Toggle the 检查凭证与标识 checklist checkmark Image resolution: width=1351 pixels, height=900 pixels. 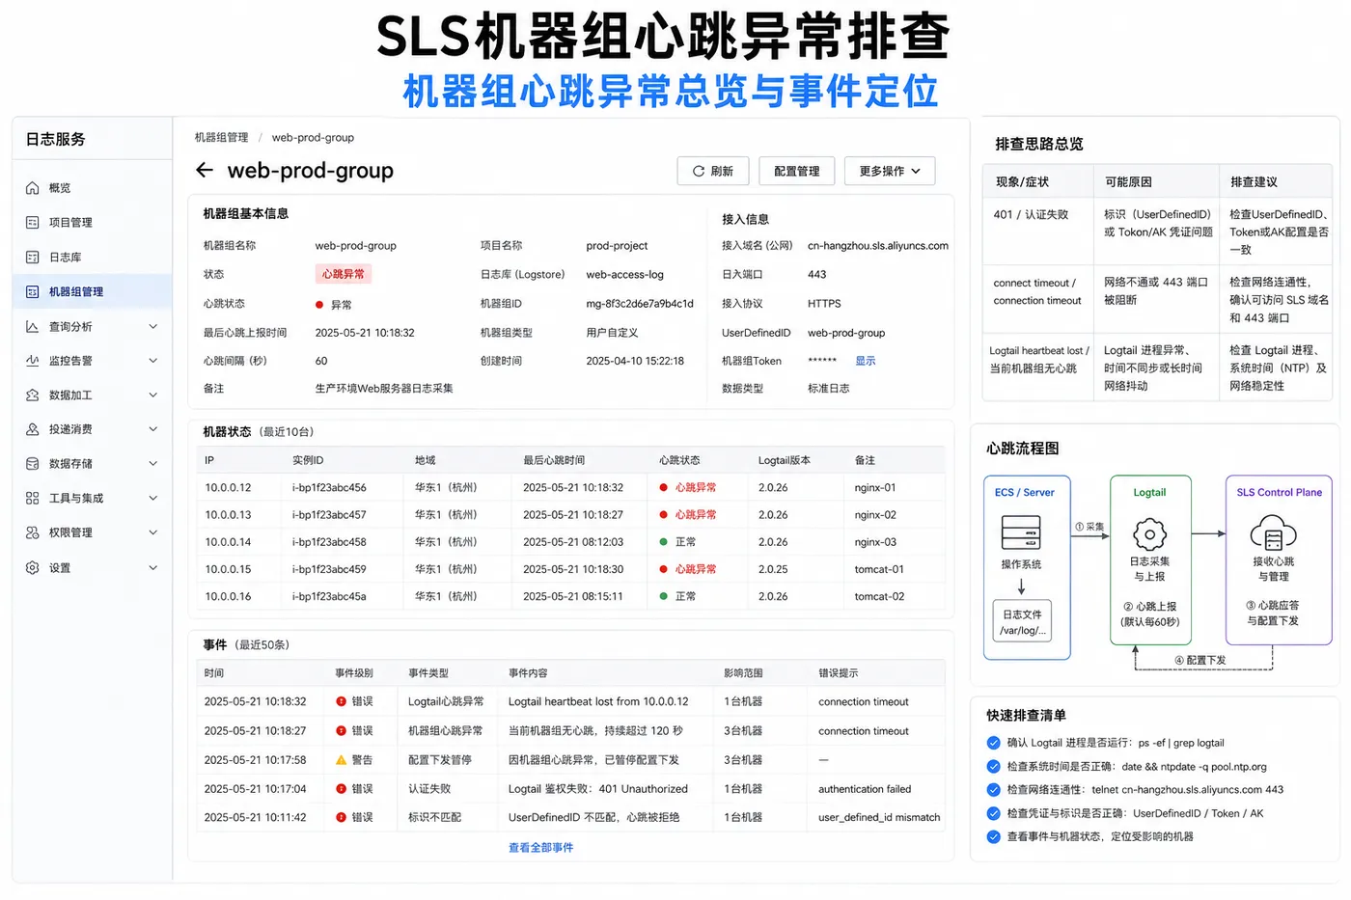(x=993, y=813)
